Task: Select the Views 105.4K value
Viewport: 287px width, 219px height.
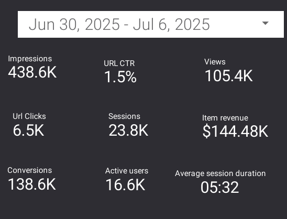Action: 229,75
